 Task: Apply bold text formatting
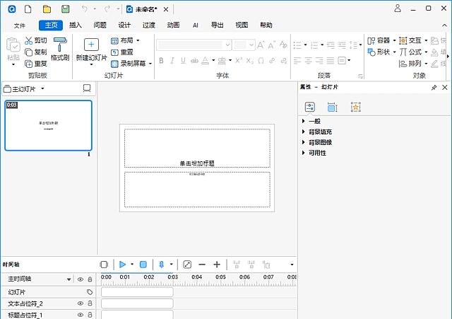click(x=161, y=61)
